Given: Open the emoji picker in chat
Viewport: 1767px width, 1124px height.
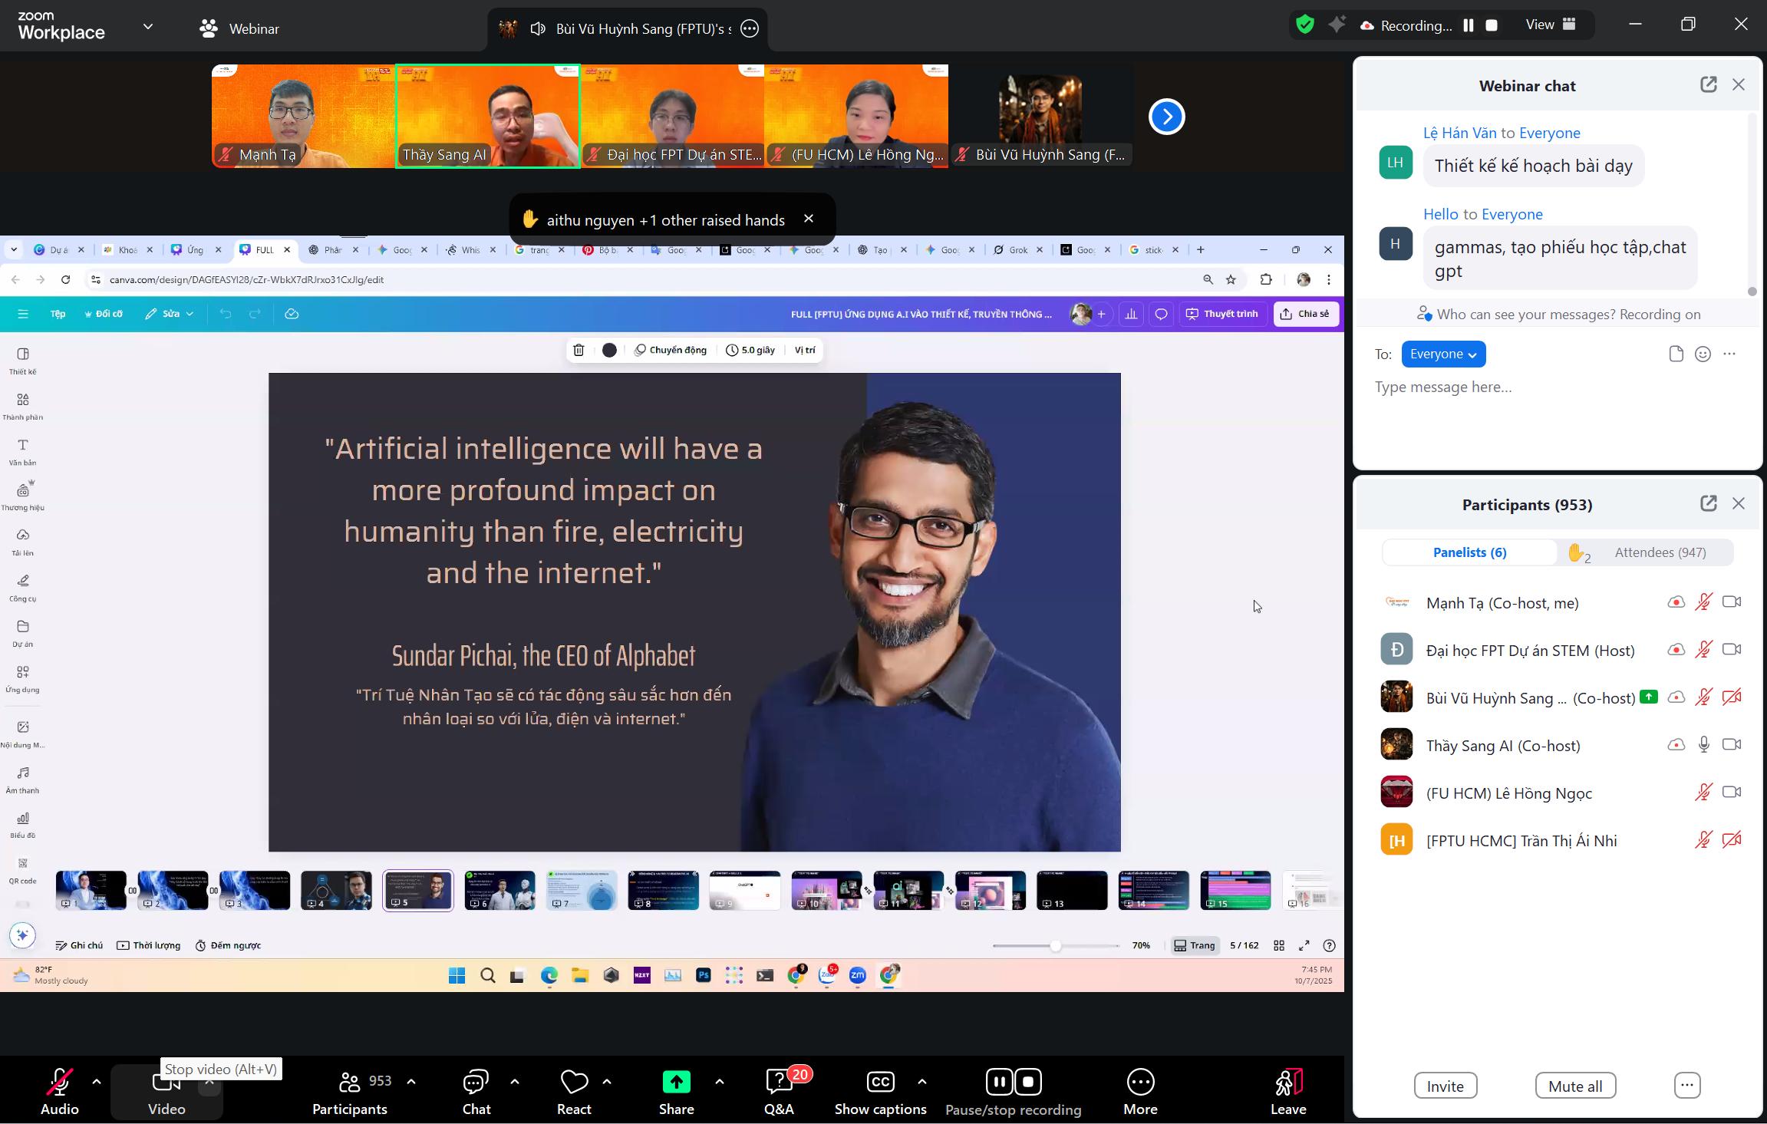Looking at the screenshot, I should click(x=1703, y=354).
